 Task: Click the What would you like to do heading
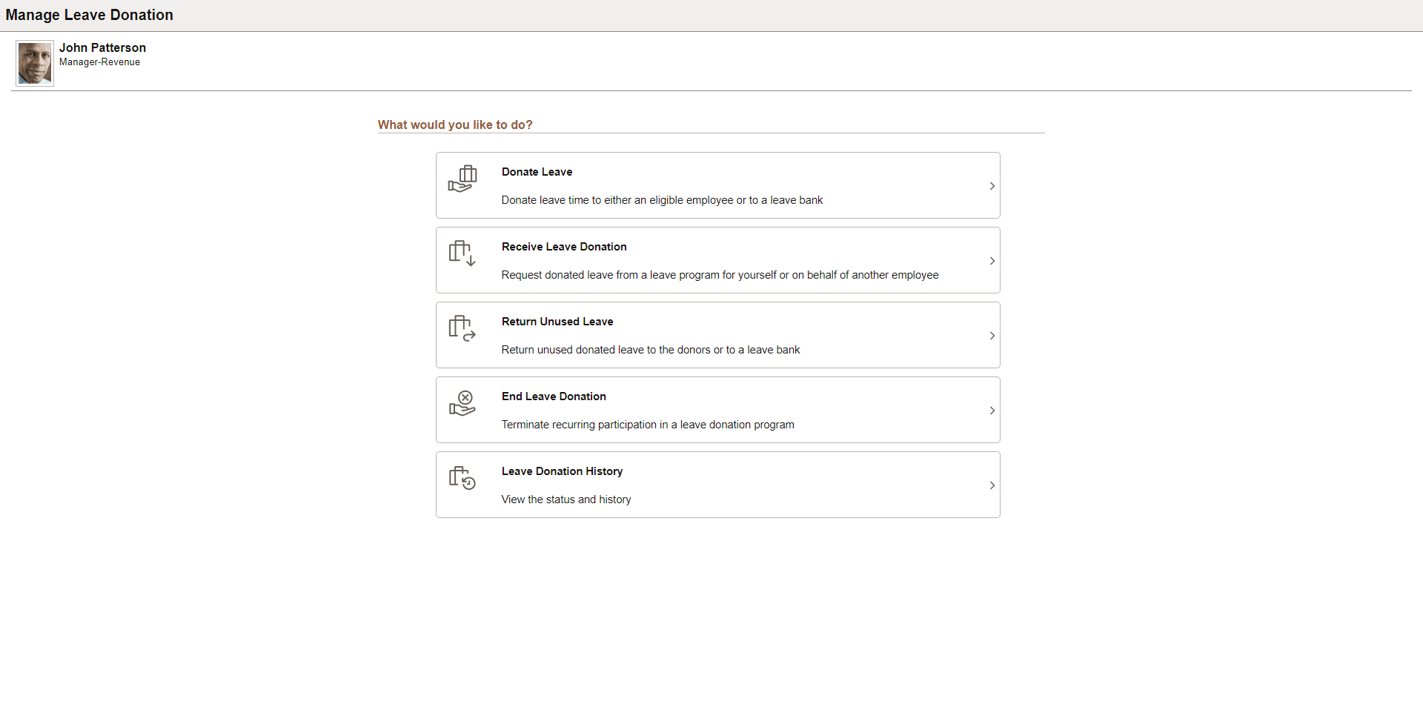click(x=454, y=125)
